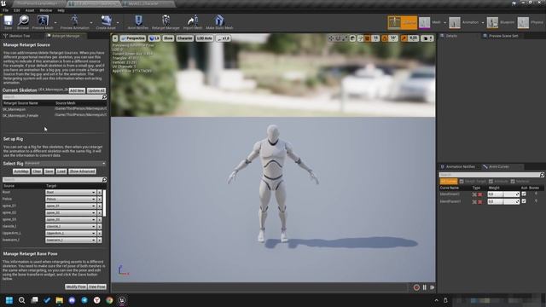Open the Perspective view mode dropdown

click(x=133, y=38)
